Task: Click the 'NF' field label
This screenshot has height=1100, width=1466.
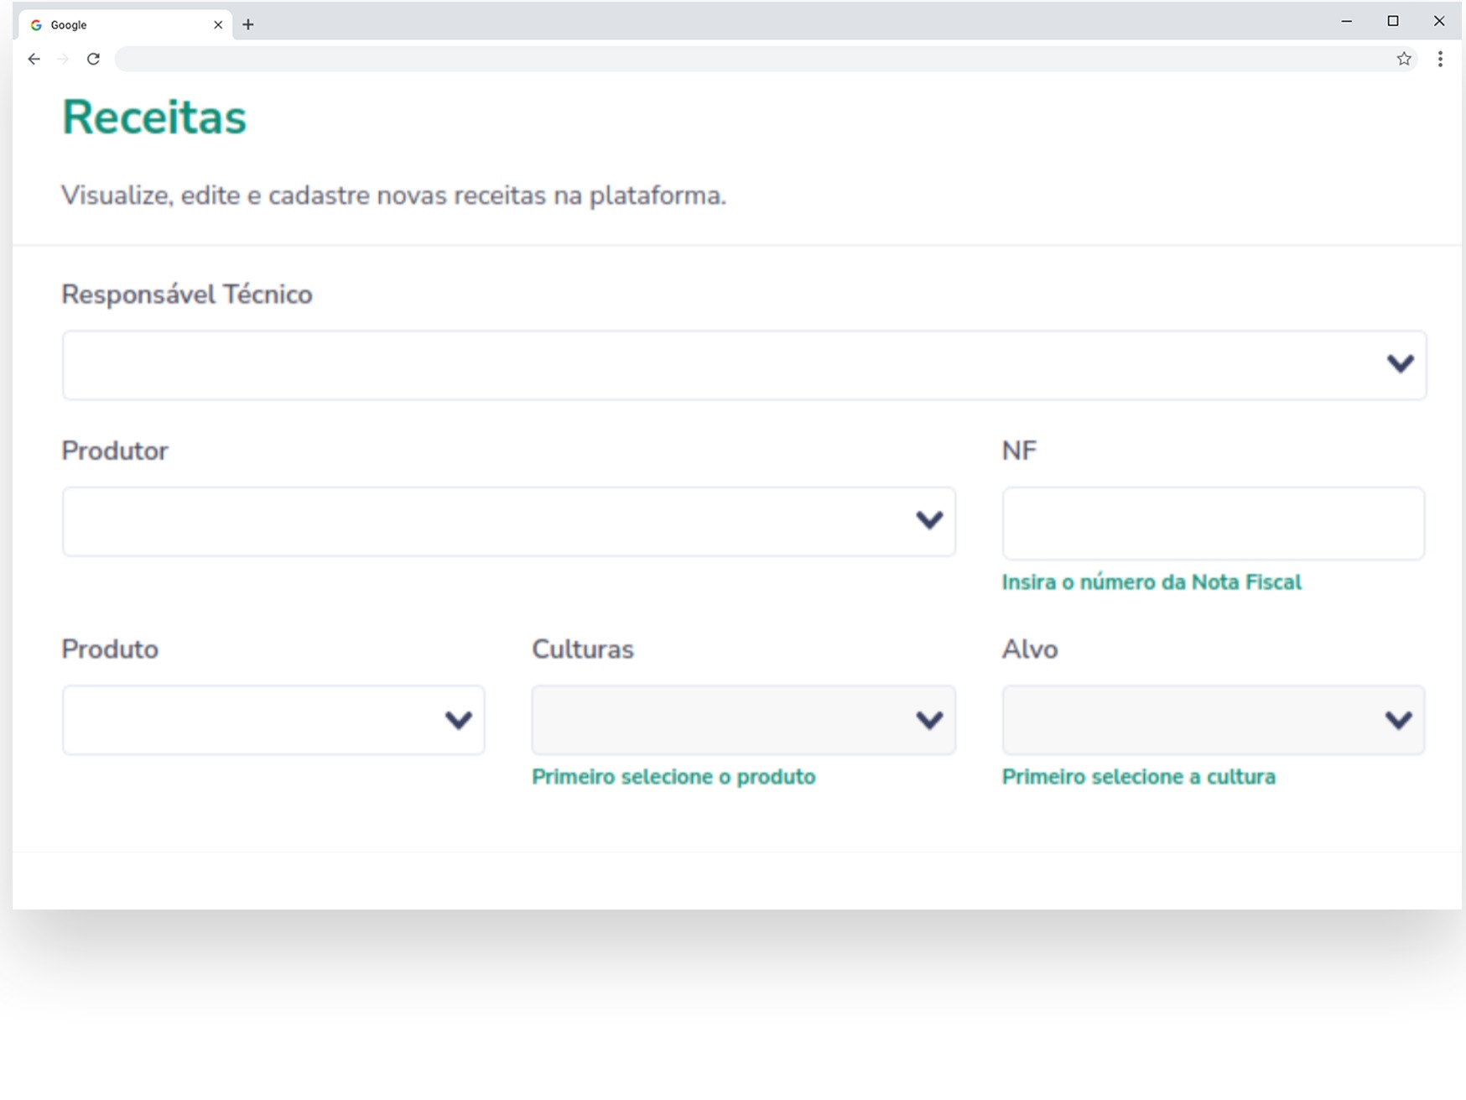Action: (x=1020, y=451)
